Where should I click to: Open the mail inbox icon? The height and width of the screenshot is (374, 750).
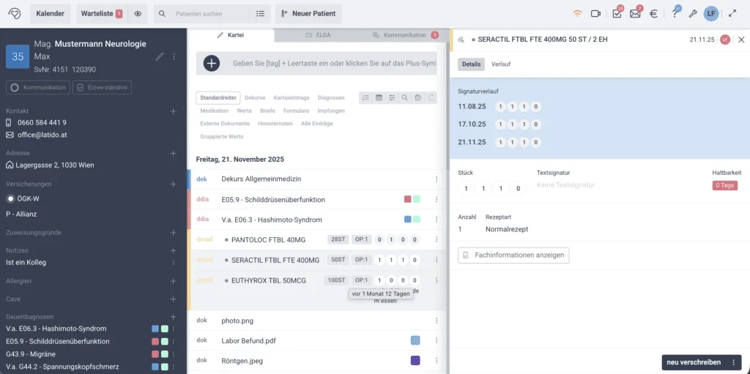click(x=635, y=14)
